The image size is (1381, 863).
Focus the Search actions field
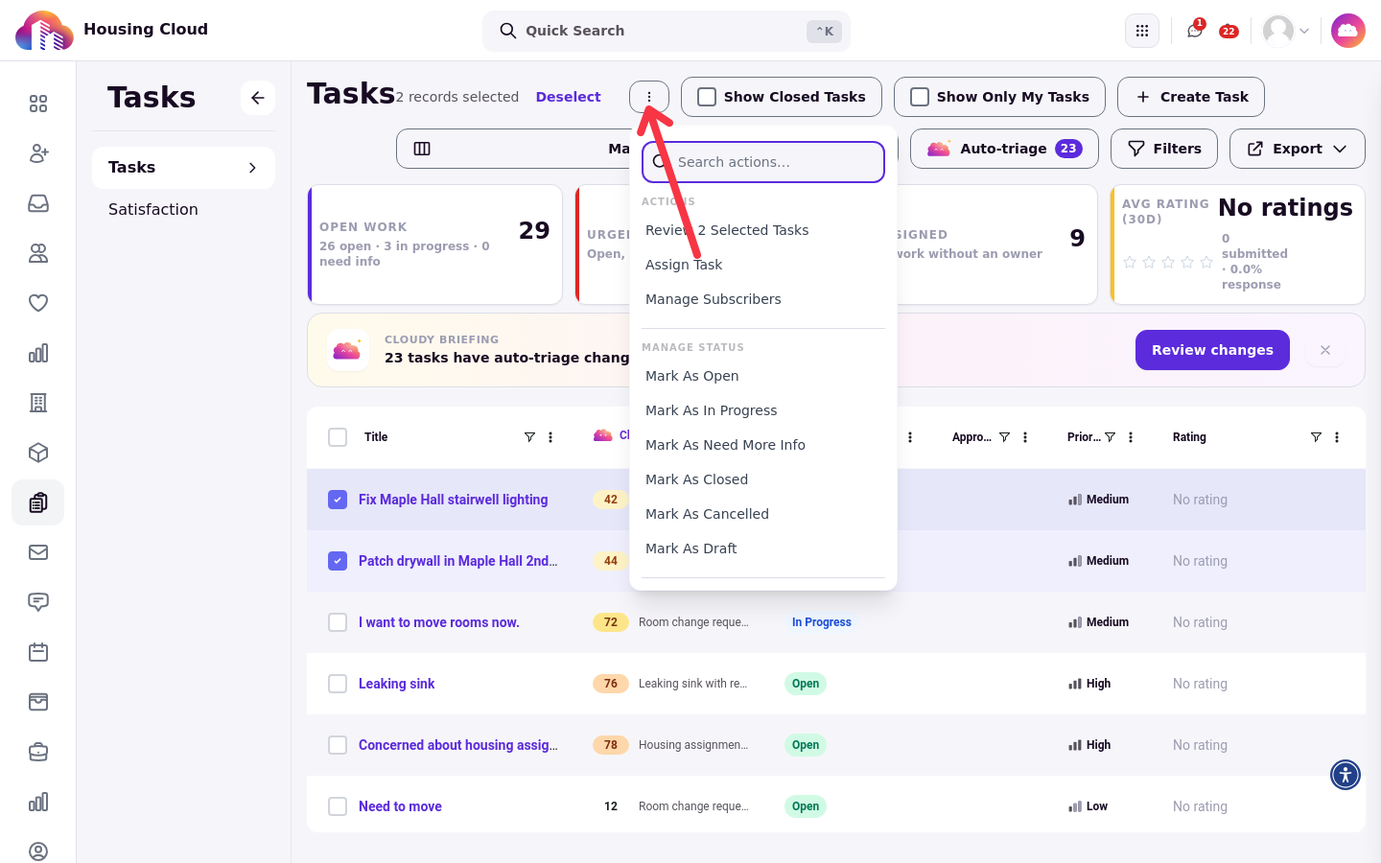pyautogui.click(x=763, y=162)
